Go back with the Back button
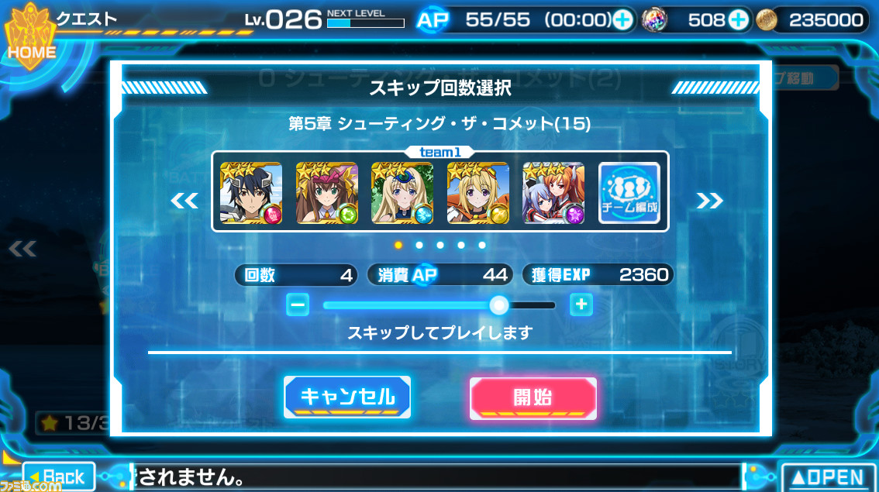Screen dimensions: 879x492 click(x=59, y=477)
